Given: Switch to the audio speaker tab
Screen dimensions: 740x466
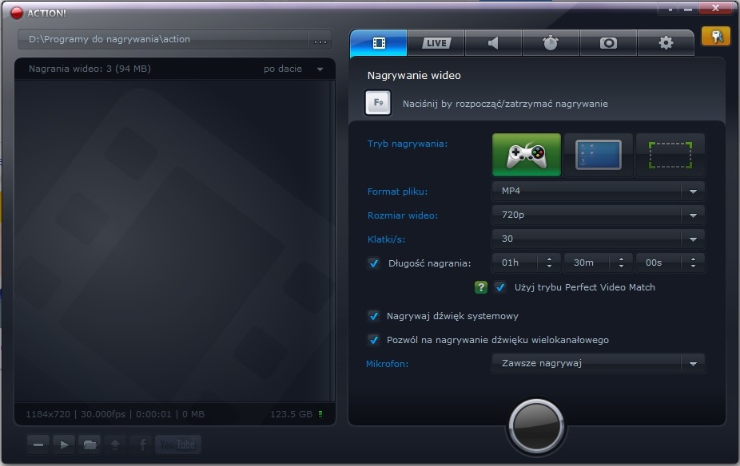Looking at the screenshot, I should pyautogui.click(x=493, y=43).
